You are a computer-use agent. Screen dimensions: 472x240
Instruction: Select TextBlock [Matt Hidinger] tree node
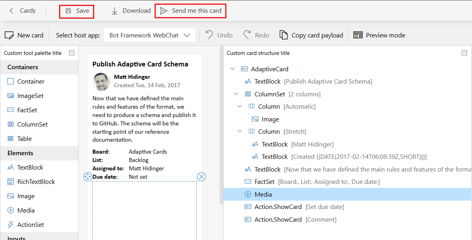[x=348, y=144]
